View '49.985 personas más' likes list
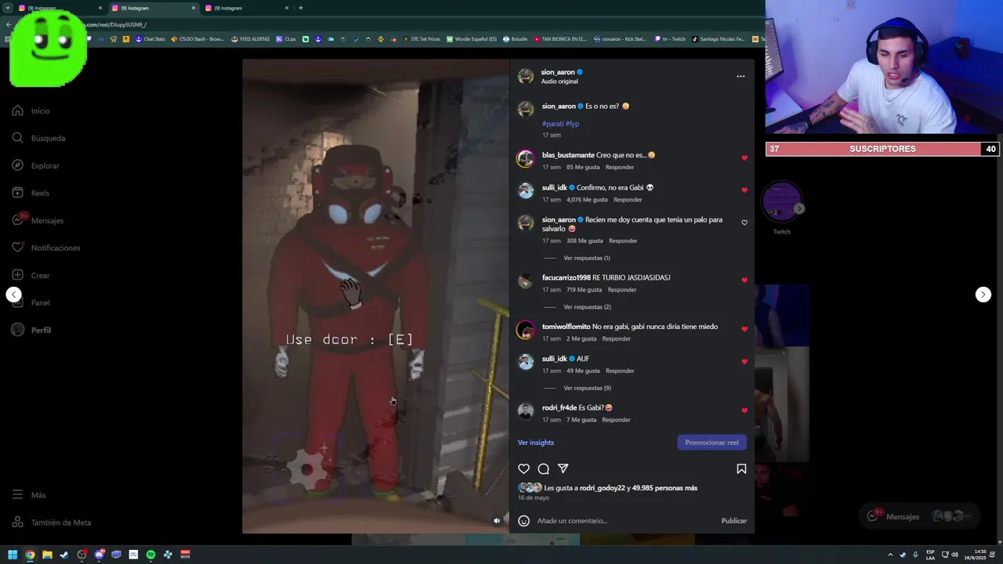The height and width of the screenshot is (564, 1003). [665, 488]
